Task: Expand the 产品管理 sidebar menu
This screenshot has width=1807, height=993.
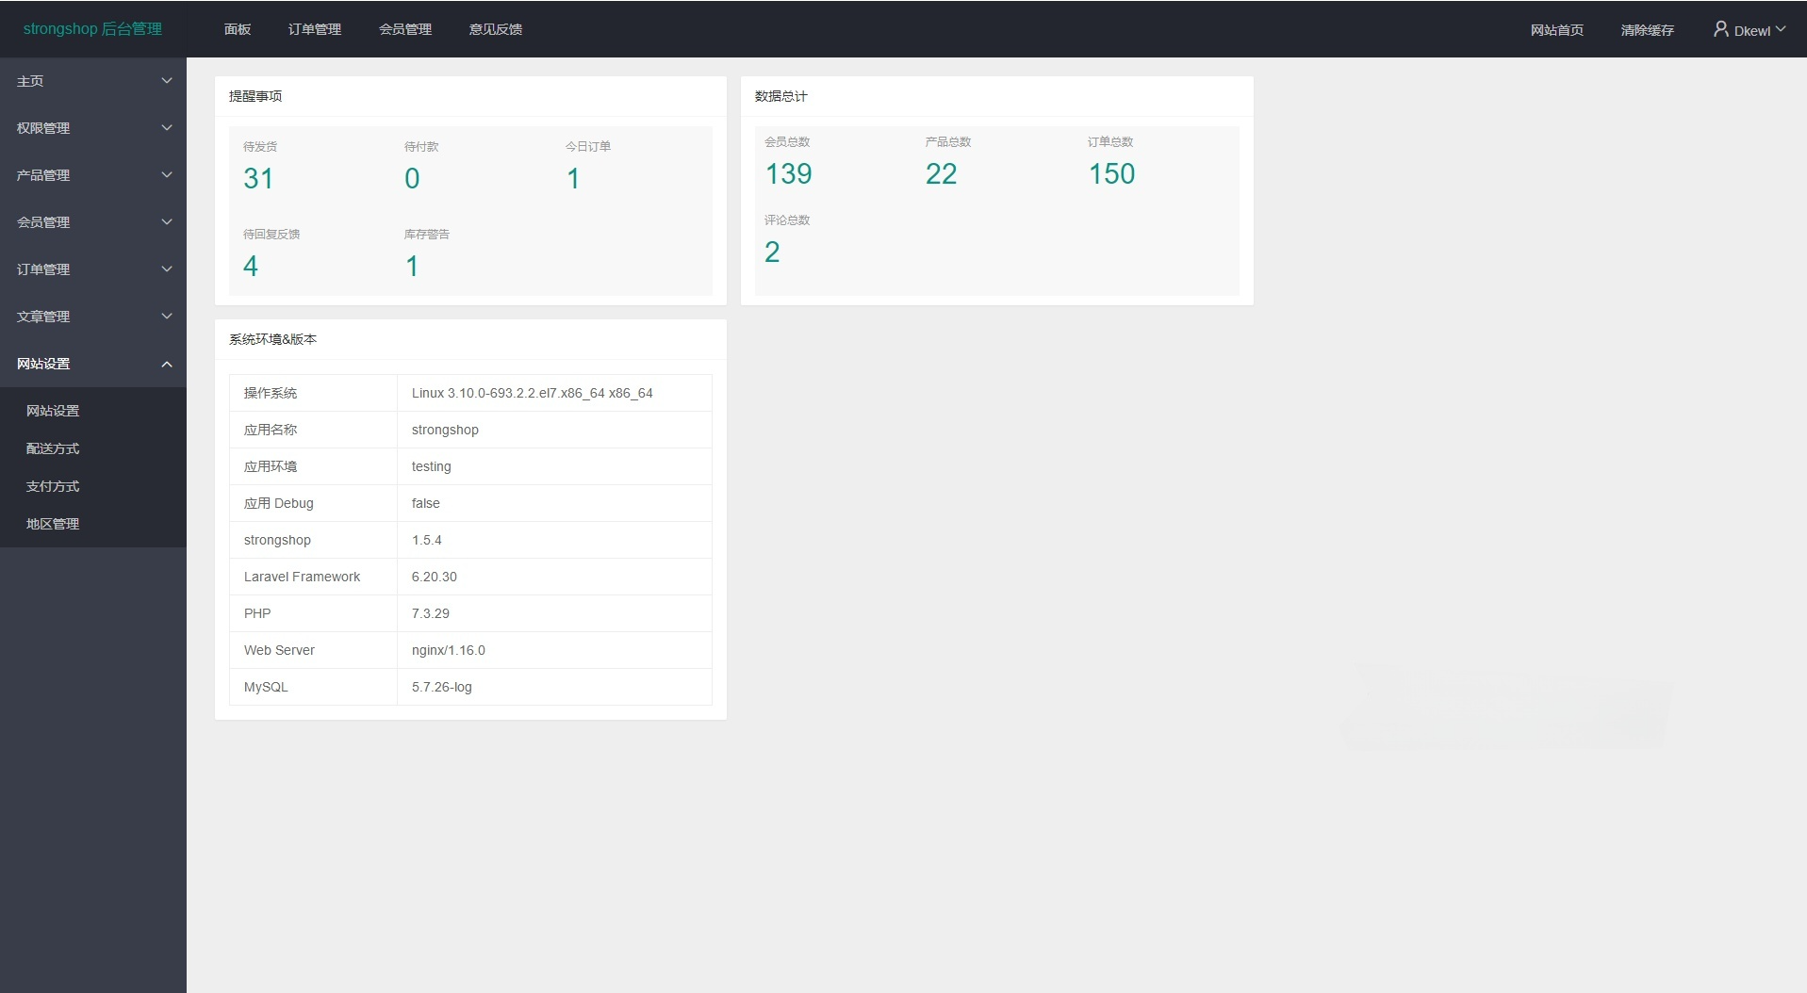Action: point(92,175)
